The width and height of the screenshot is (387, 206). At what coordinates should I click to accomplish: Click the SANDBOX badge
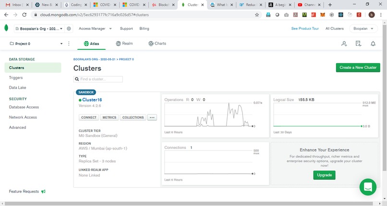pos(86,92)
